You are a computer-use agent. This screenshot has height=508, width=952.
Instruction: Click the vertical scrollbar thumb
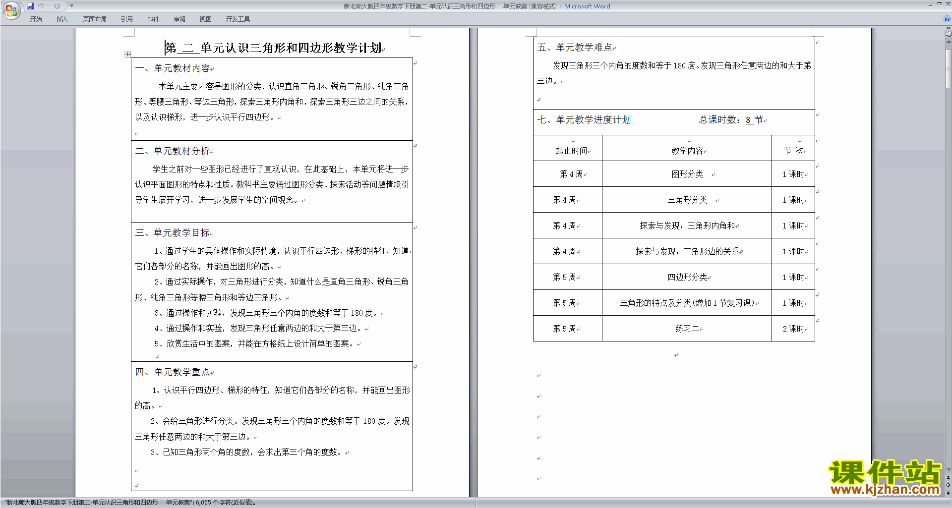[x=948, y=68]
